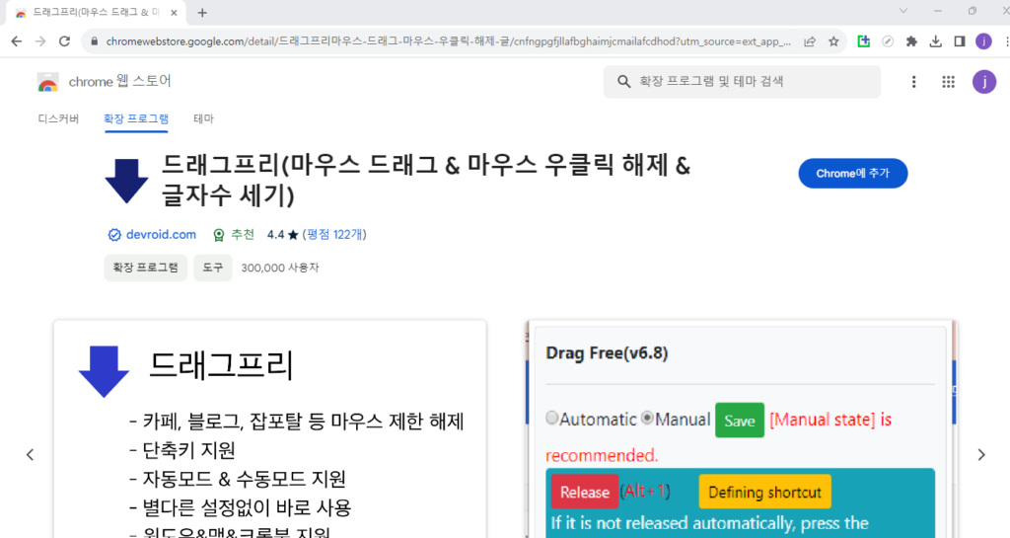Screen dimensions: 1010x538
Task: Click the 추천 featured badge icon
Action: (x=219, y=235)
